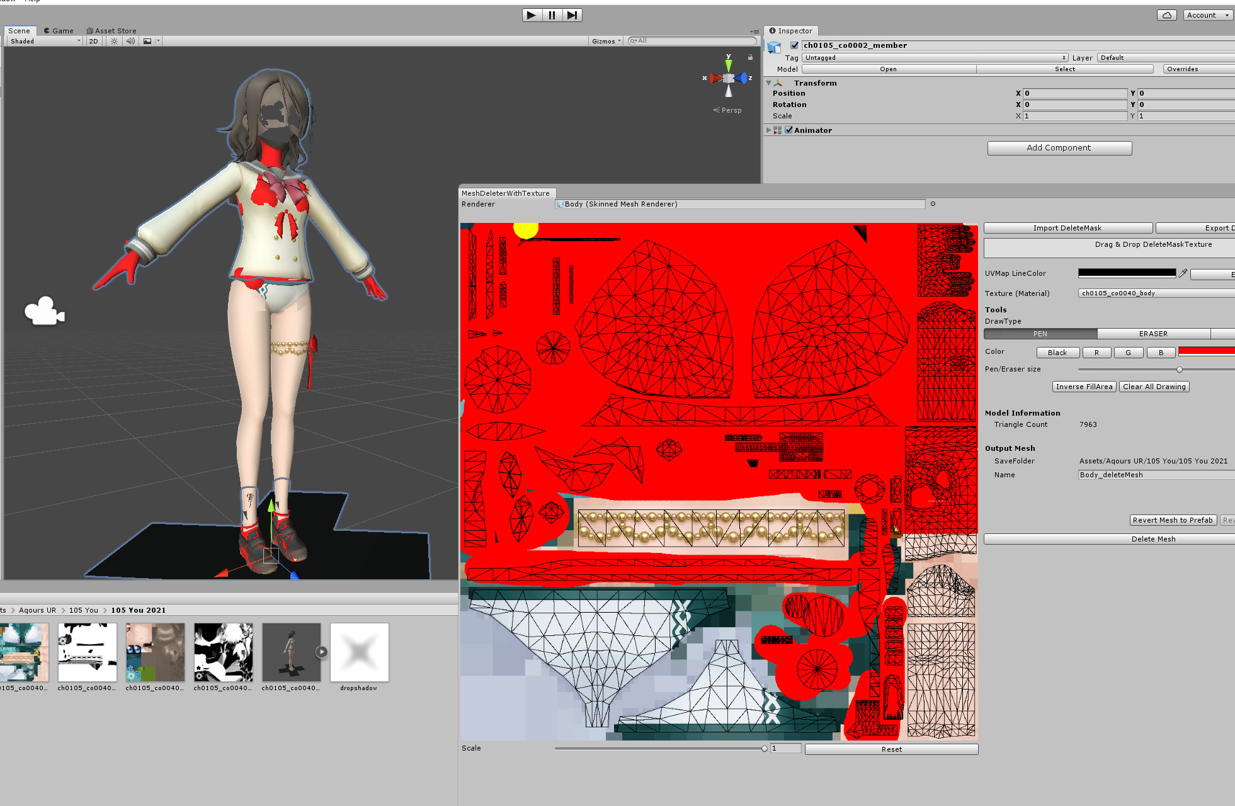The width and height of the screenshot is (1235, 806).
Task: Click the UVMap LineColor eyedropper
Action: point(1183,273)
